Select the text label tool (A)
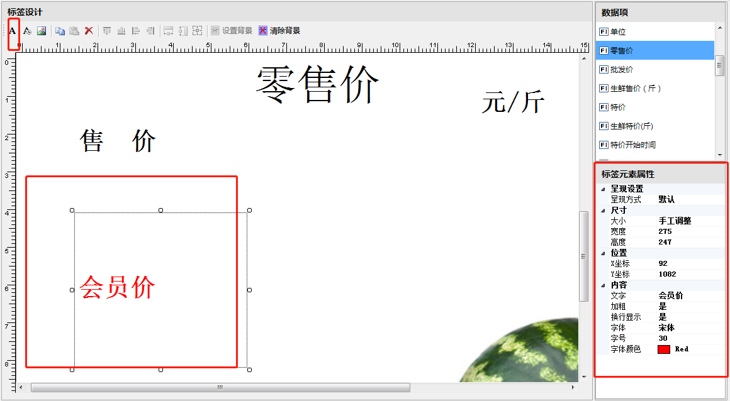The image size is (730, 401). click(x=13, y=31)
